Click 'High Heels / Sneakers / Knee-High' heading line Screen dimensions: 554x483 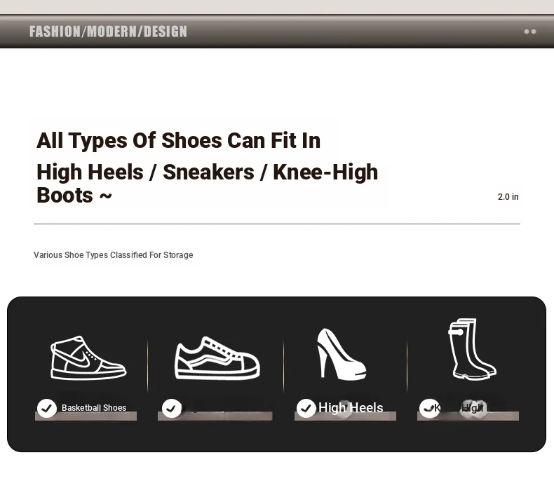tap(208, 172)
